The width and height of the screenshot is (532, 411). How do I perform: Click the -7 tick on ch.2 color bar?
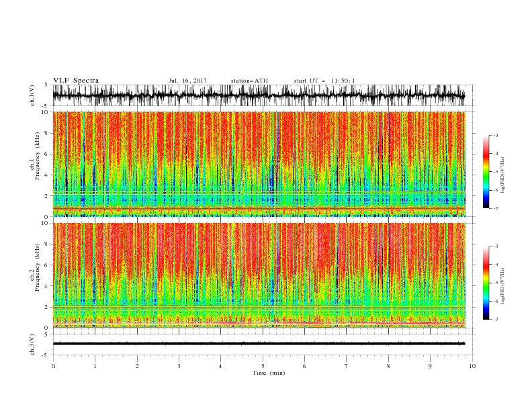(x=496, y=320)
